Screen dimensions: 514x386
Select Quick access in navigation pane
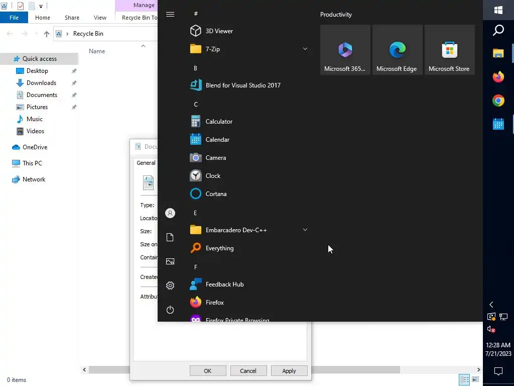pyautogui.click(x=39, y=59)
